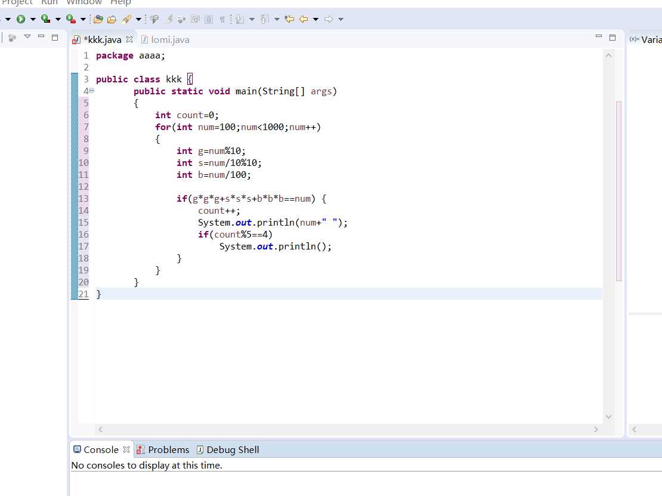
Task: Close the kkk.java tab
Action: [x=129, y=39]
